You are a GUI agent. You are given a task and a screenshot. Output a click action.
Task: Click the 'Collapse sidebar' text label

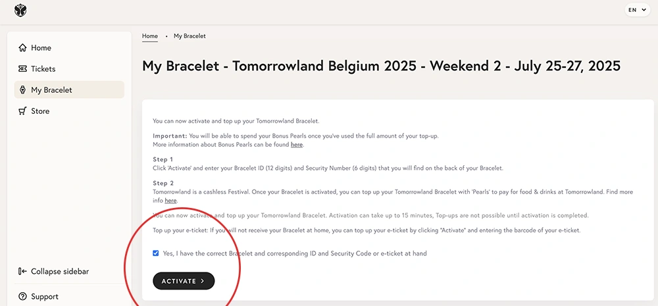click(x=60, y=272)
